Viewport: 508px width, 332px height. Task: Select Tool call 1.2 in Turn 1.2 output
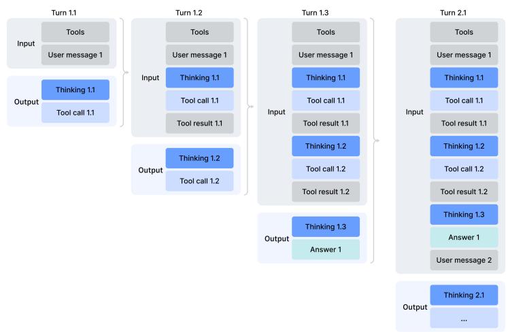click(x=199, y=181)
